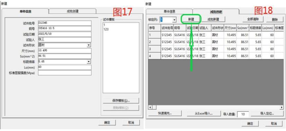286x131 pixels.
Task: Click the 10.495 cell in row 1
Action: pyautogui.click(x=230, y=35)
